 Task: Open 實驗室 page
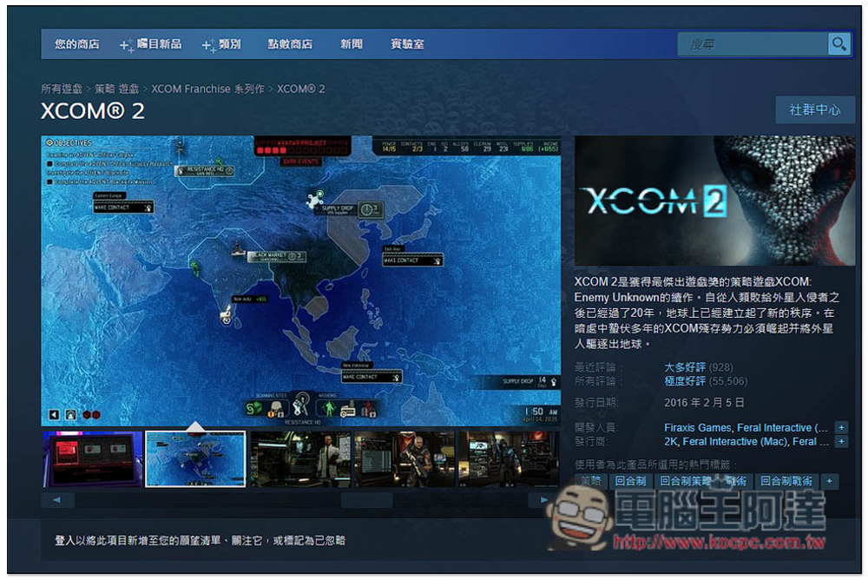[x=407, y=43]
